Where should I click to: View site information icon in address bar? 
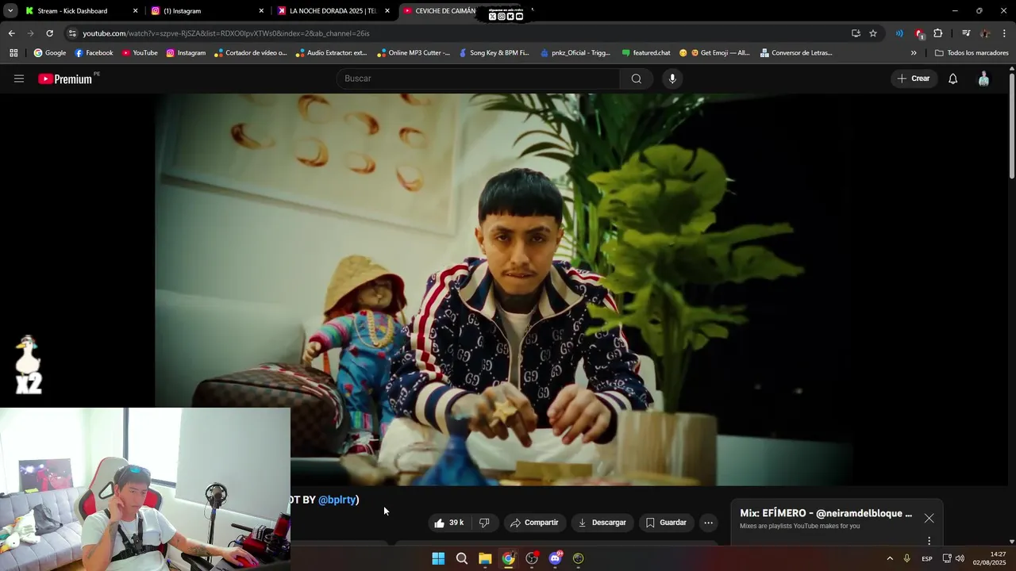72,33
